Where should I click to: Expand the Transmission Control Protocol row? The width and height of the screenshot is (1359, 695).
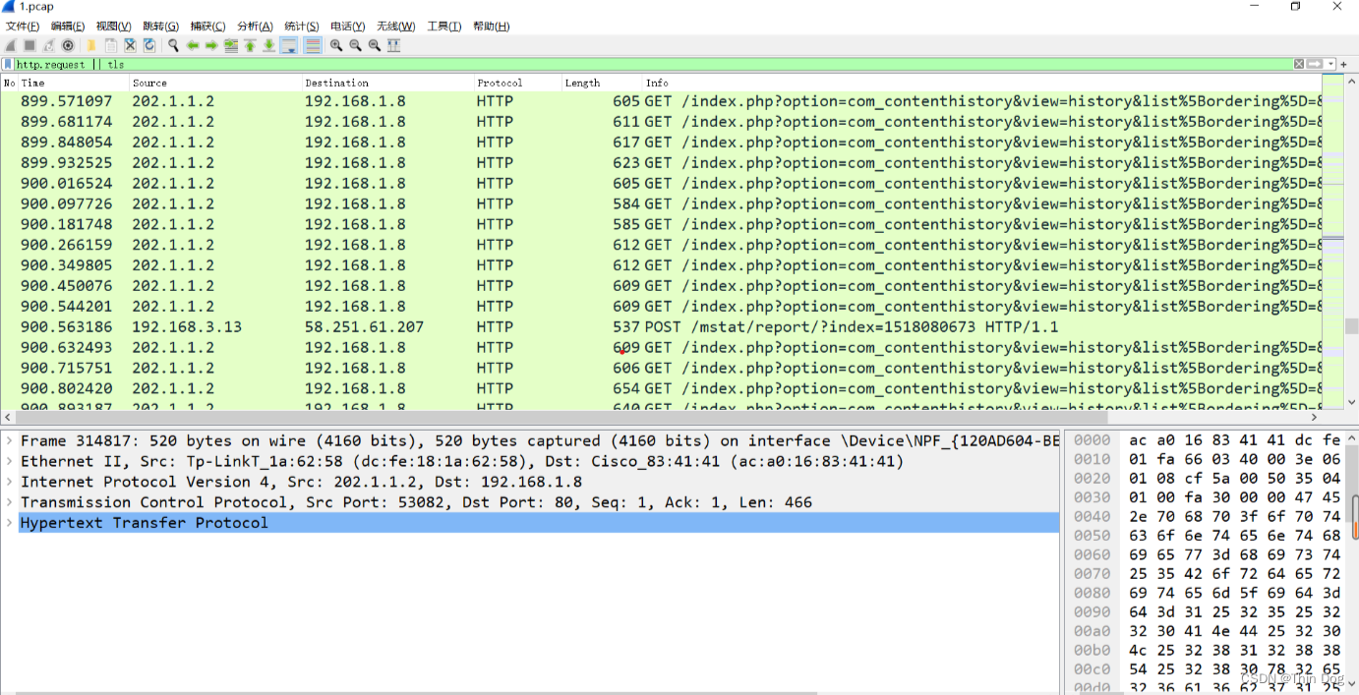click(x=10, y=502)
